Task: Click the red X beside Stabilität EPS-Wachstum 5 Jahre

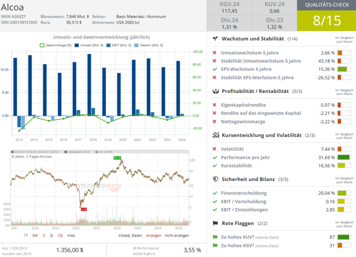Action: [214, 78]
